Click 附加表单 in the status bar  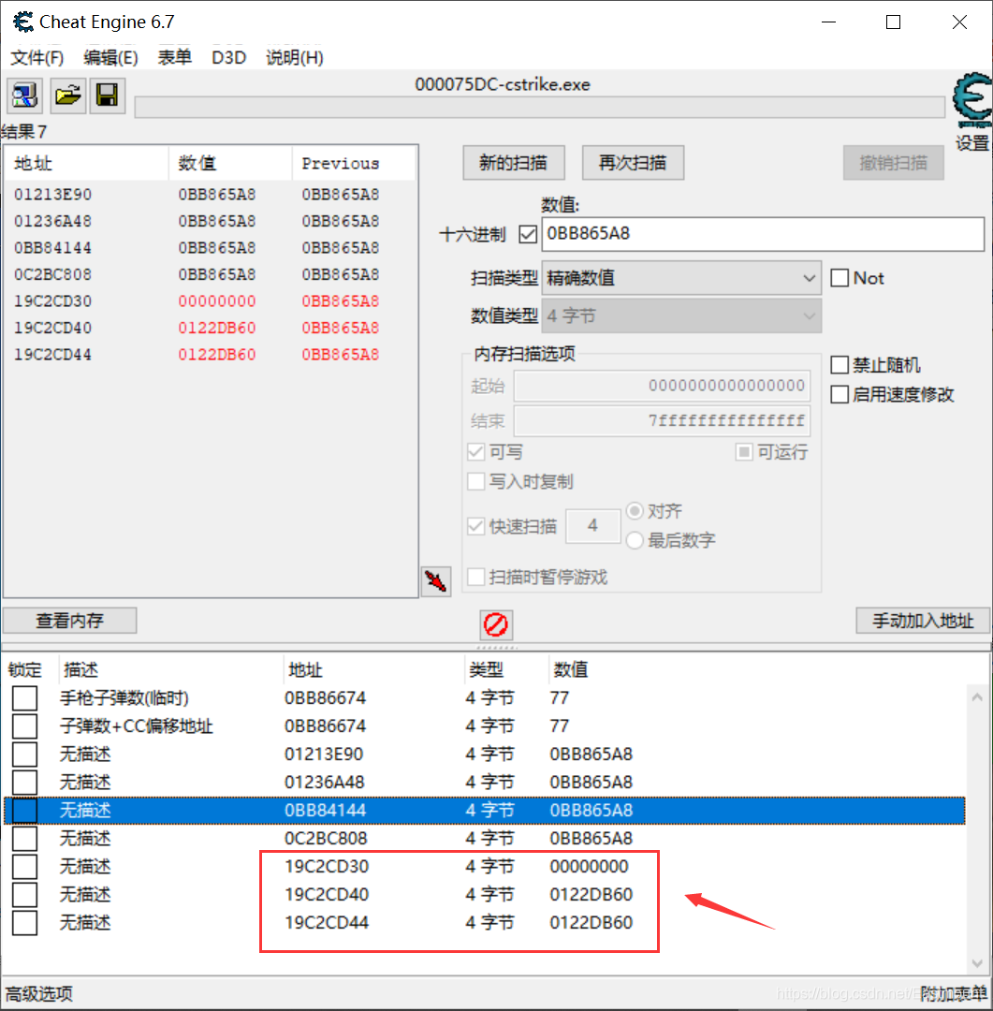(x=954, y=993)
